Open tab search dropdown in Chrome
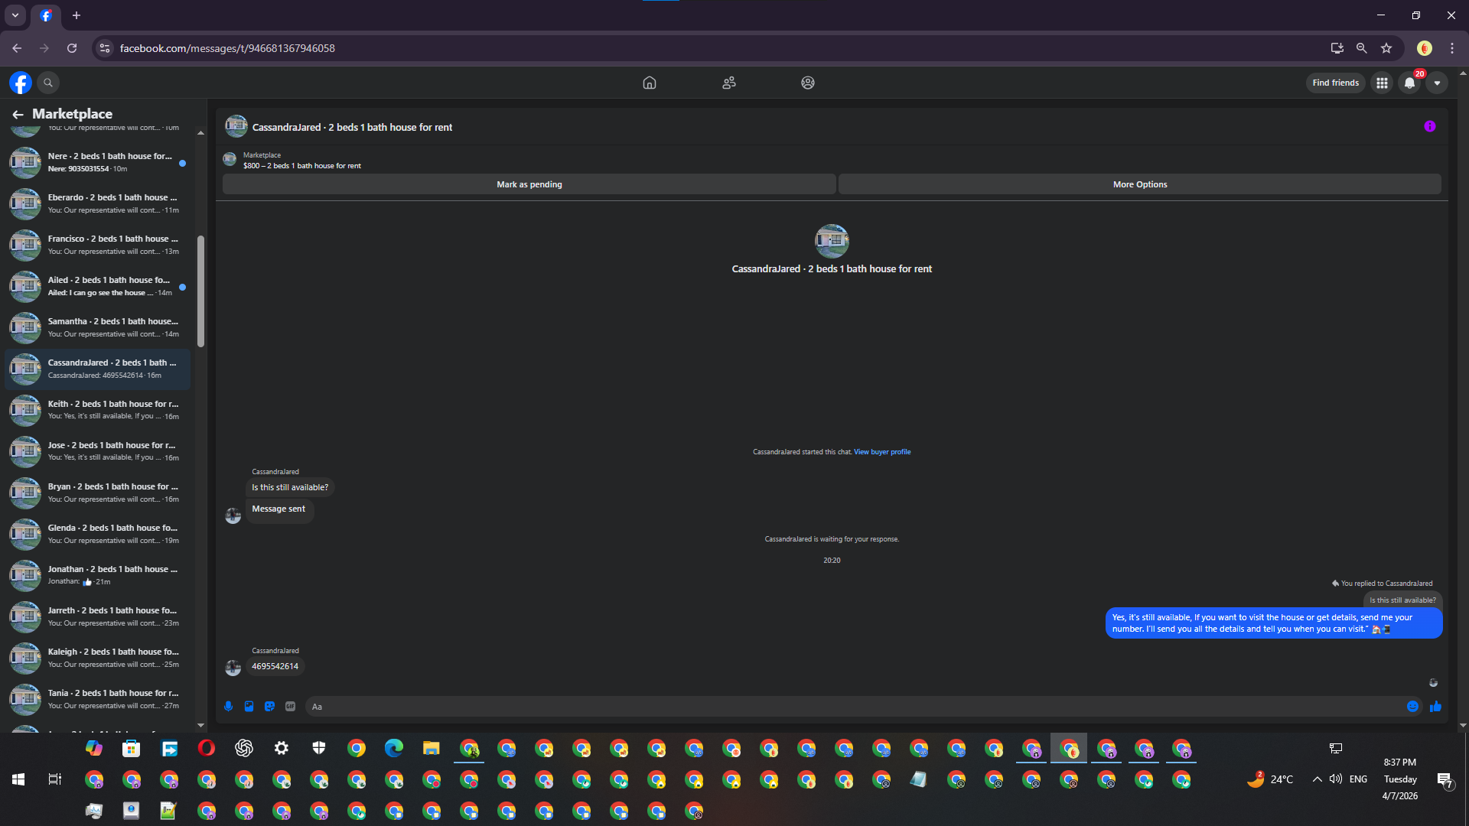This screenshot has width=1469, height=826. [15, 15]
